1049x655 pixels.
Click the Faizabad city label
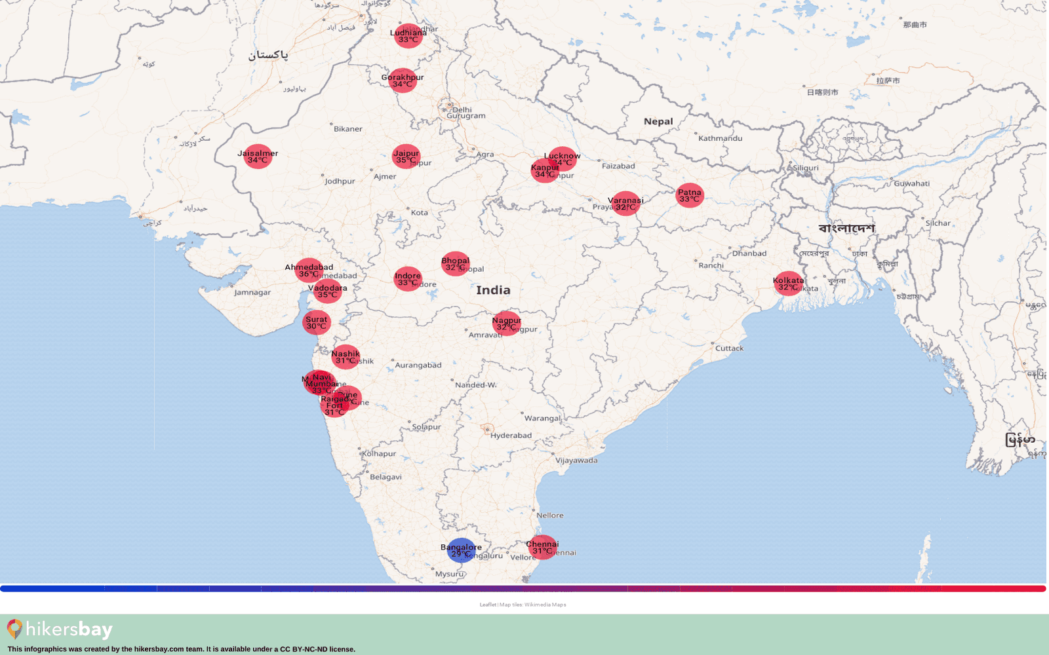coord(618,166)
